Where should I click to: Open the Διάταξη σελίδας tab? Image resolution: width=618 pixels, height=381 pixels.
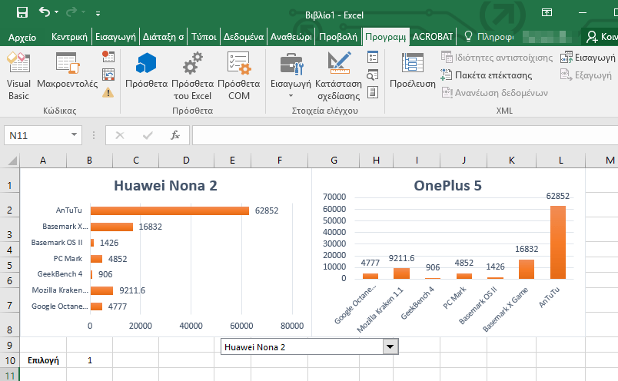pyautogui.click(x=163, y=37)
